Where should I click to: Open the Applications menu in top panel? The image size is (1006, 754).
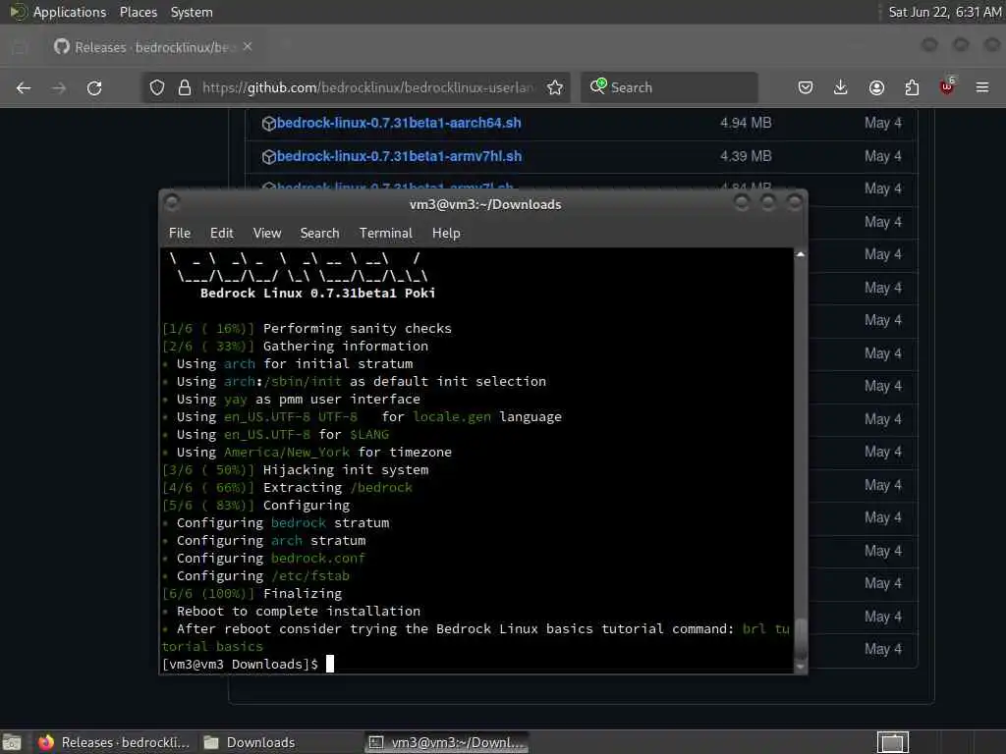(x=70, y=12)
